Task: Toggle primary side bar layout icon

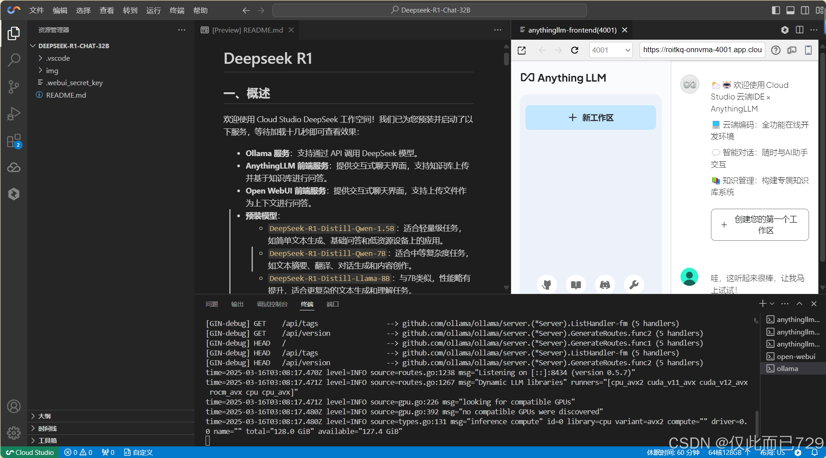Action: coord(776,10)
